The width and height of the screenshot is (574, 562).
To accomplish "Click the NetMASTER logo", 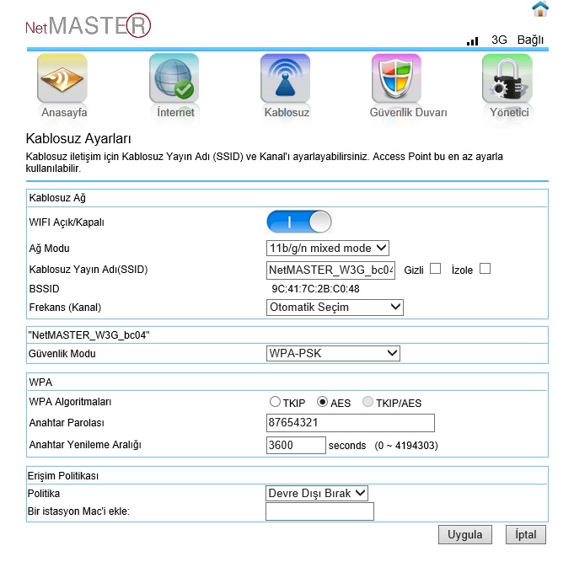I will (x=88, y=25).
